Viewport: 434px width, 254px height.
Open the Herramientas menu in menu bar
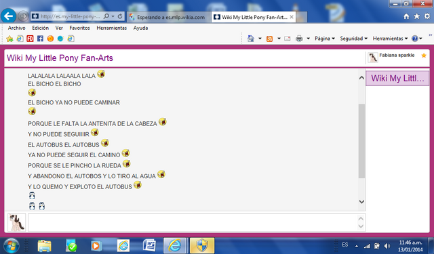coord(111,28)
